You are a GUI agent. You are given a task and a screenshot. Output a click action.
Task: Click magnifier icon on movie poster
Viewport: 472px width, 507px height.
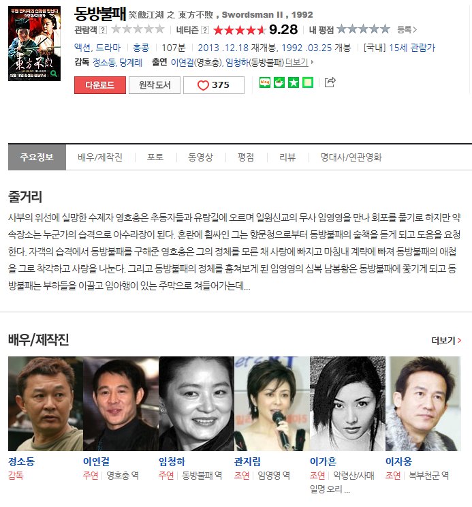pos(54,74)
